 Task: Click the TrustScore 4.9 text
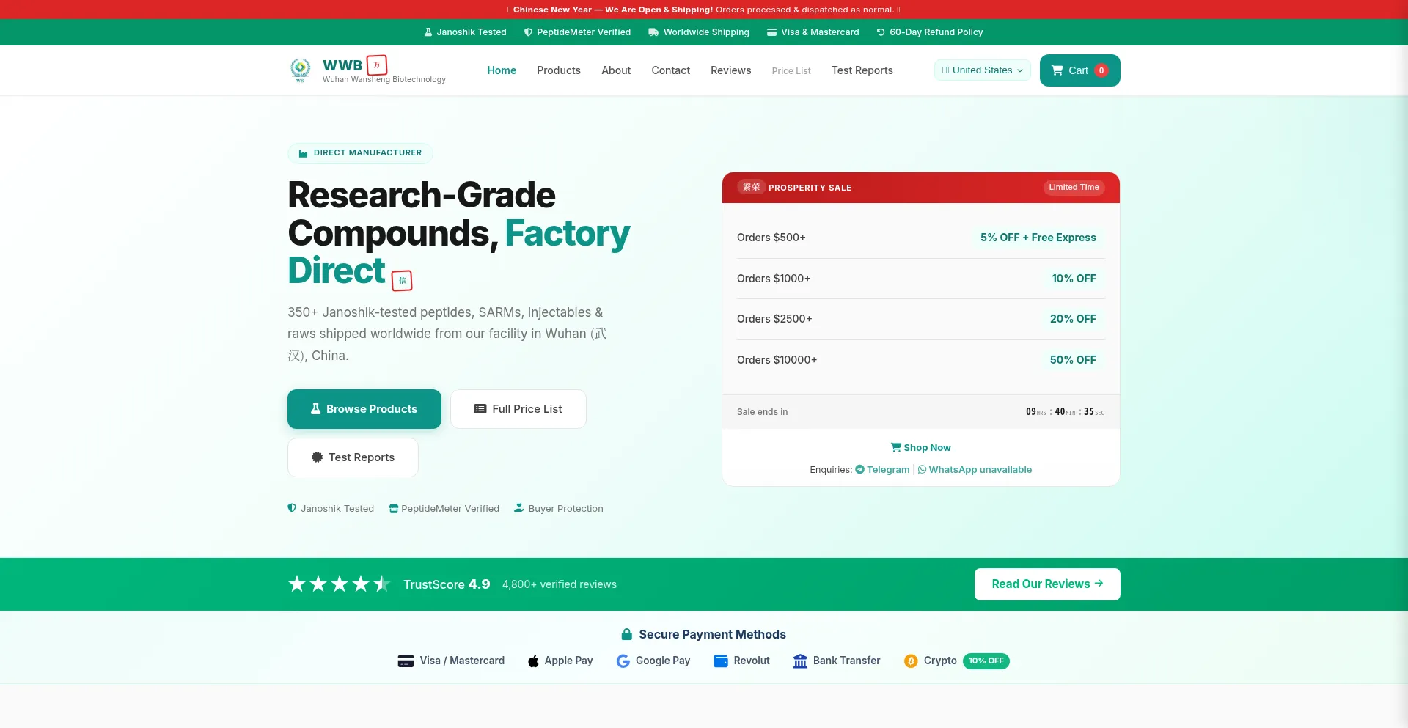pos(447,584)
